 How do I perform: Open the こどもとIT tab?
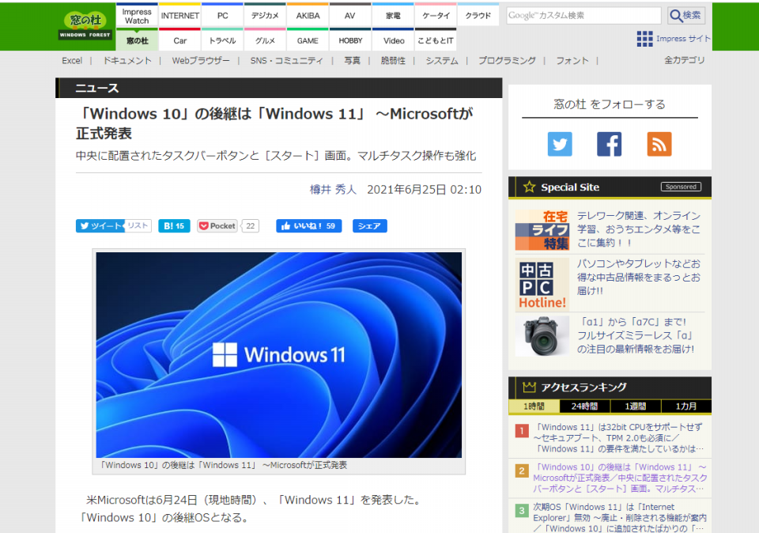[435, 40]
